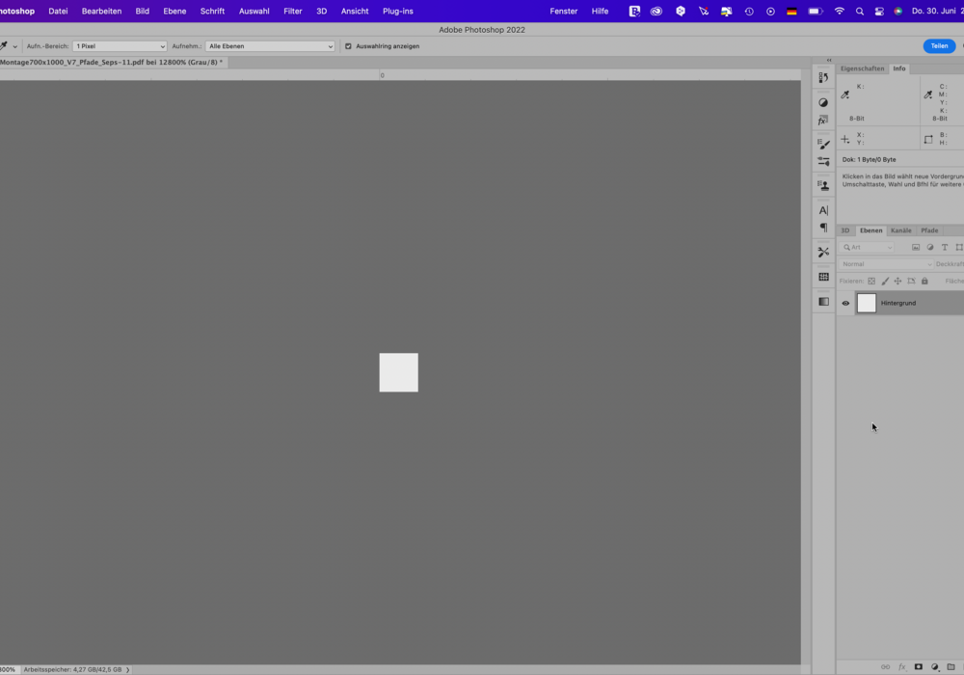964x675 pixels.
Task: Link layers using the chain icon
Action: (885, 667)
